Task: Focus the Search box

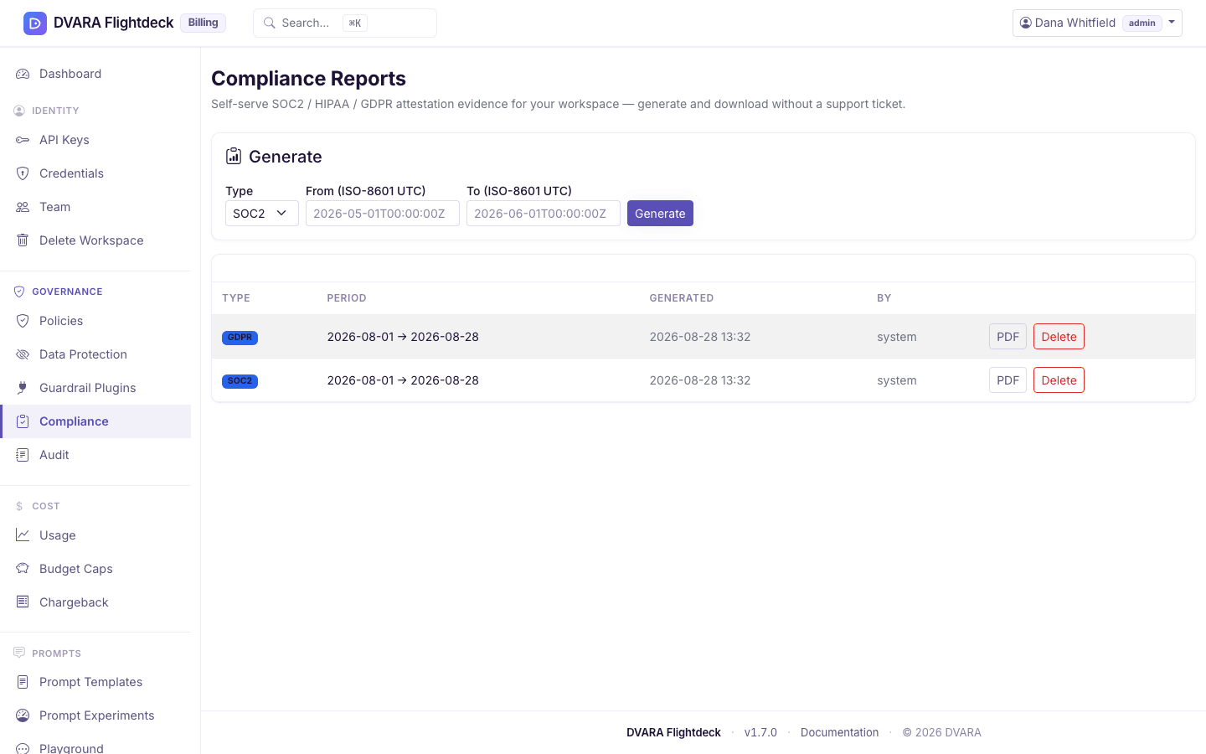Action: coord(344,23)
